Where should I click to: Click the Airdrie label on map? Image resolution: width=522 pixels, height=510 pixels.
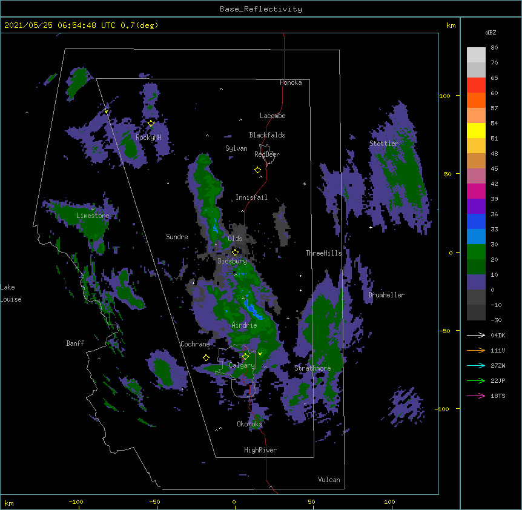click(244, 325)
